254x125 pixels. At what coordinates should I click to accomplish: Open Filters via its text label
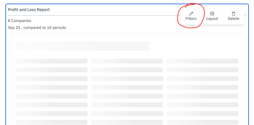pyautogui.click(x=191, y=19)
